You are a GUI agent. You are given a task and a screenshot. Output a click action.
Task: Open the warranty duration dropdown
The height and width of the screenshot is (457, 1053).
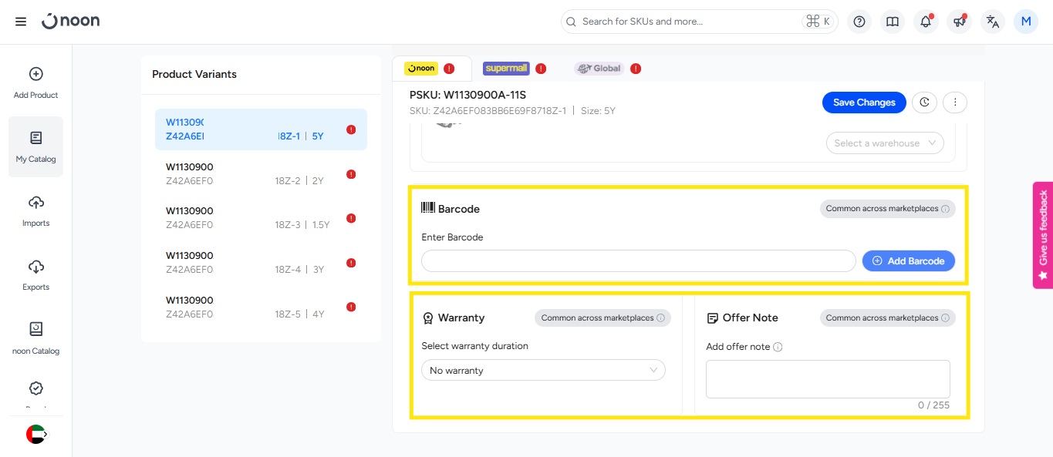click(x=543, y=371)
